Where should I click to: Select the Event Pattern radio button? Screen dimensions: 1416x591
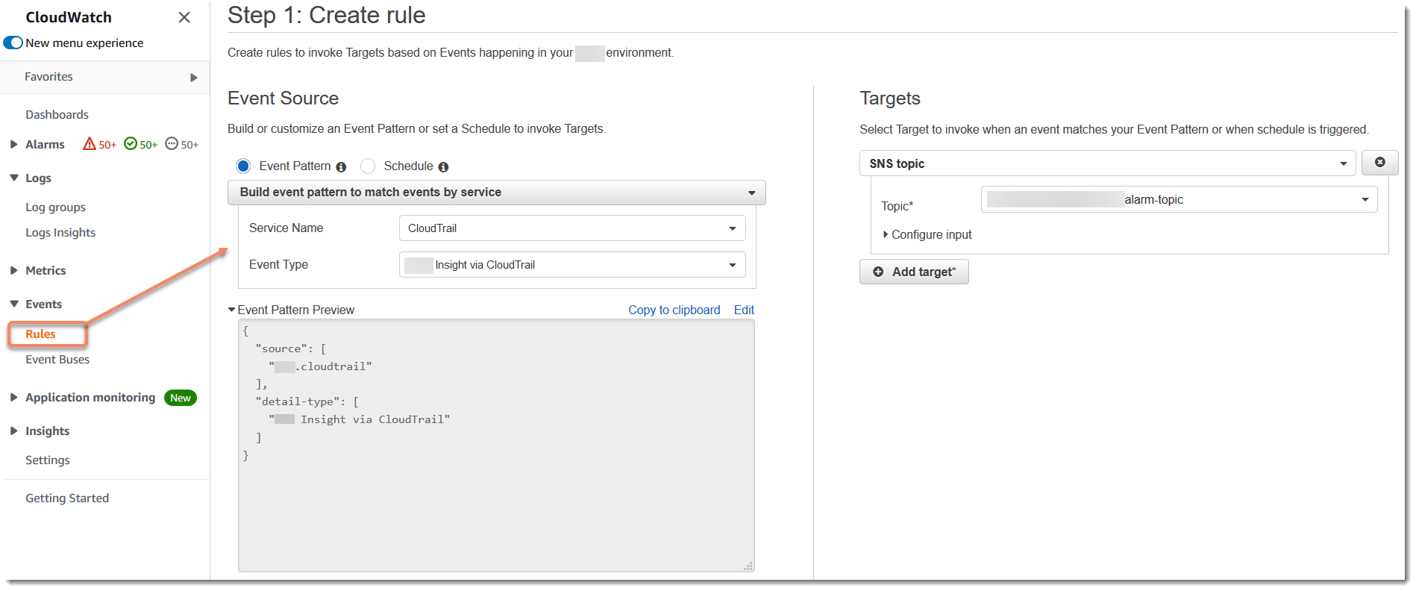click(243, 166)
